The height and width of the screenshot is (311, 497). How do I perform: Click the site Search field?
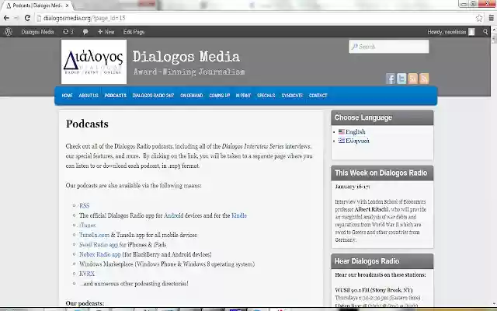(388, 47)
